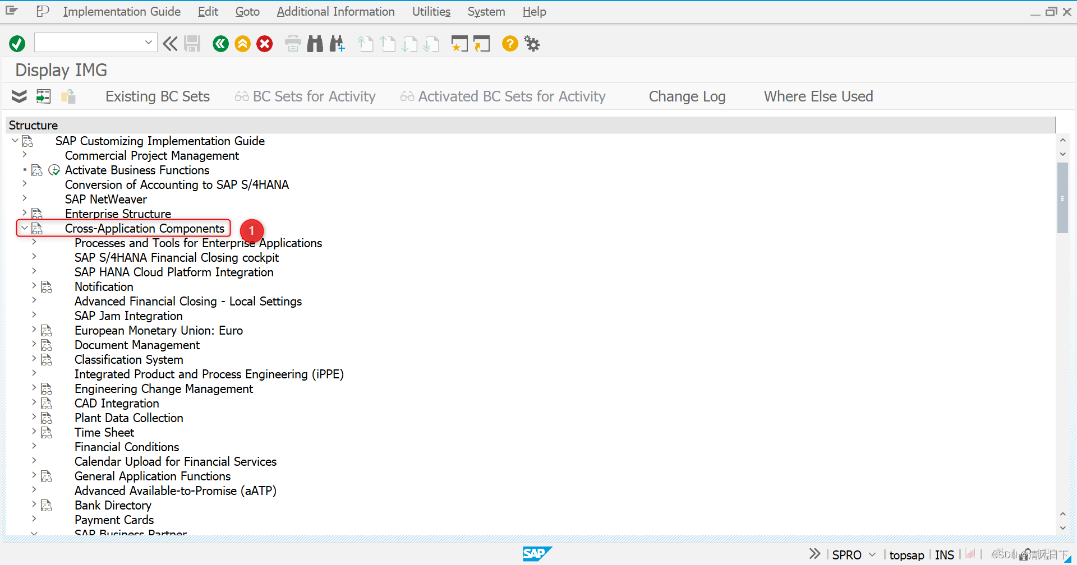This screenshot has height=565, width=1077.
Task: Select Advanced Available-to-Promise (aATP) row
Action: 176,490
